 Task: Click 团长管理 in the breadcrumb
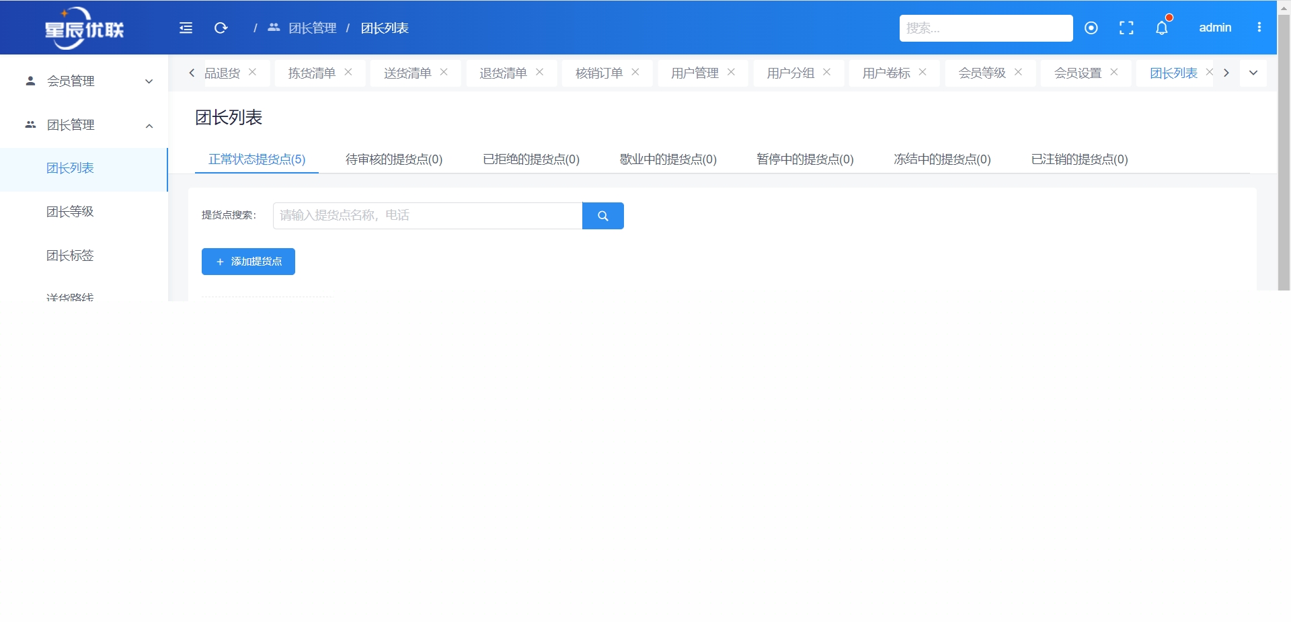click(x=313, y=28)
